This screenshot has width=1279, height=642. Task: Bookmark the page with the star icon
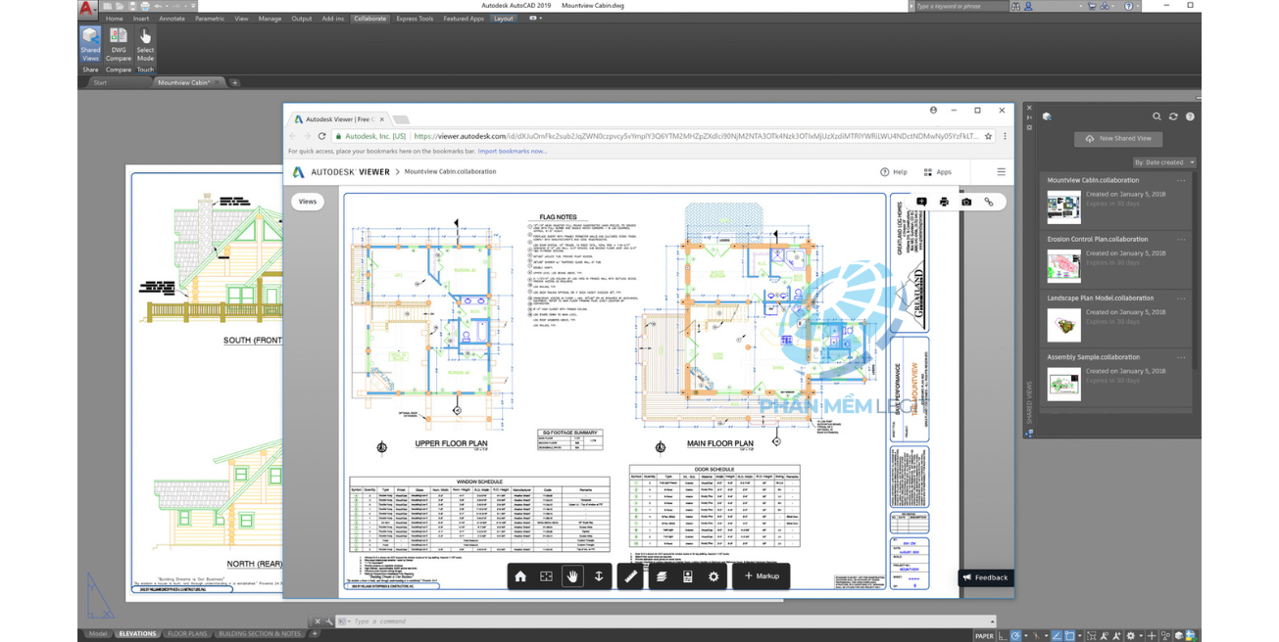[988, 136]
